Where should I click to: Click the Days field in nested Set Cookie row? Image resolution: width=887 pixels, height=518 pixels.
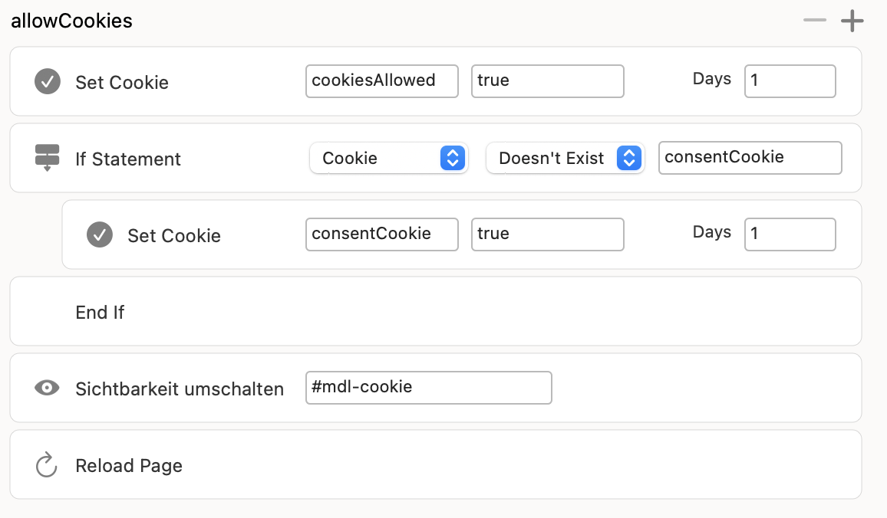790,234
